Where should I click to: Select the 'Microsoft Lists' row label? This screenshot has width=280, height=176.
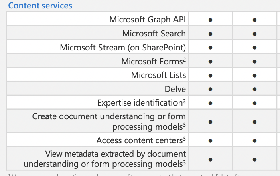(x=158, y=75)
